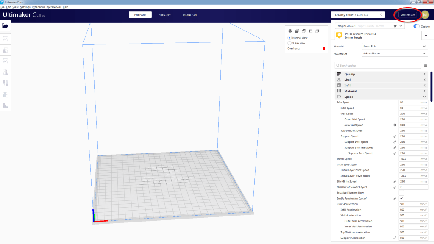Open the Material Prusa PLA dropdown
The height and width of the screenshot is (244, 434).
[395, 47]
